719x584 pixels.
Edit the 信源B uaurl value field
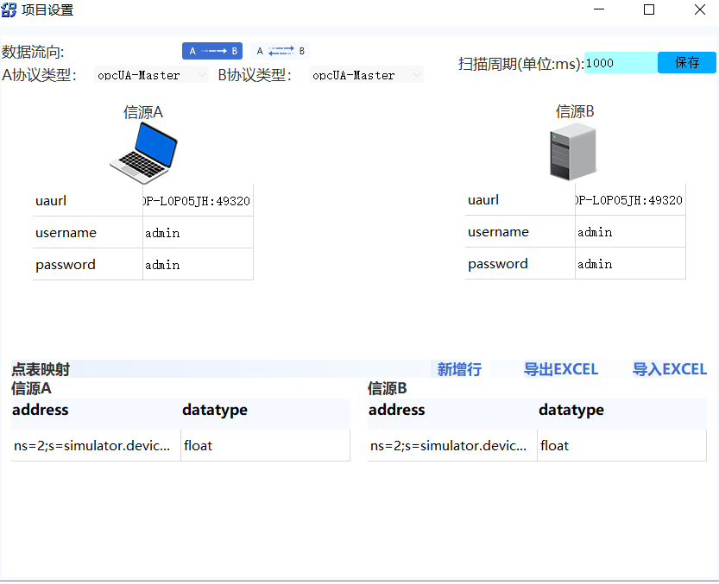[630, 200]
